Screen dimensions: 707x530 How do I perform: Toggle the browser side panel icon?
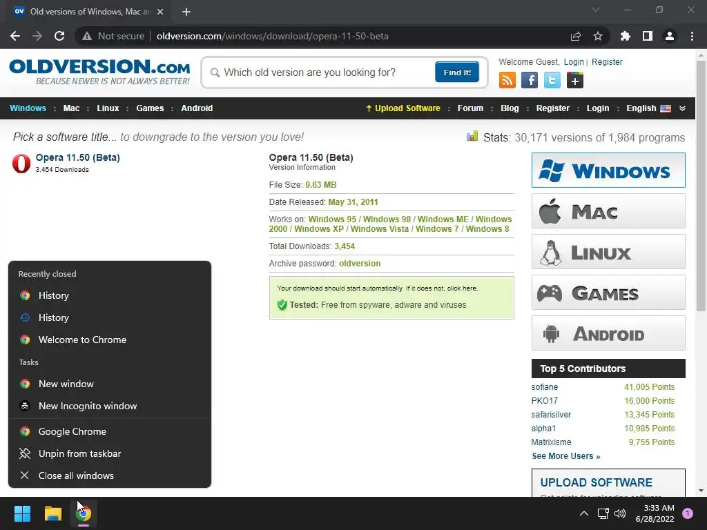pos(648,36)
